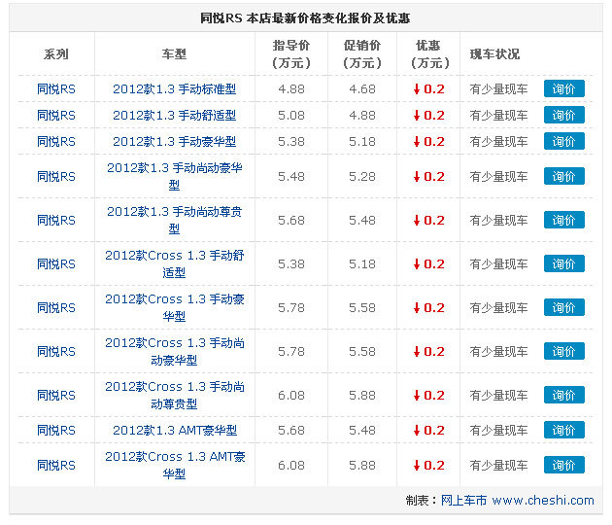Screen dimensions: 612x525
Task: Click 同悦RS link in Cross 手动尚动尊贵型 row
Action: tap(56, 396)
